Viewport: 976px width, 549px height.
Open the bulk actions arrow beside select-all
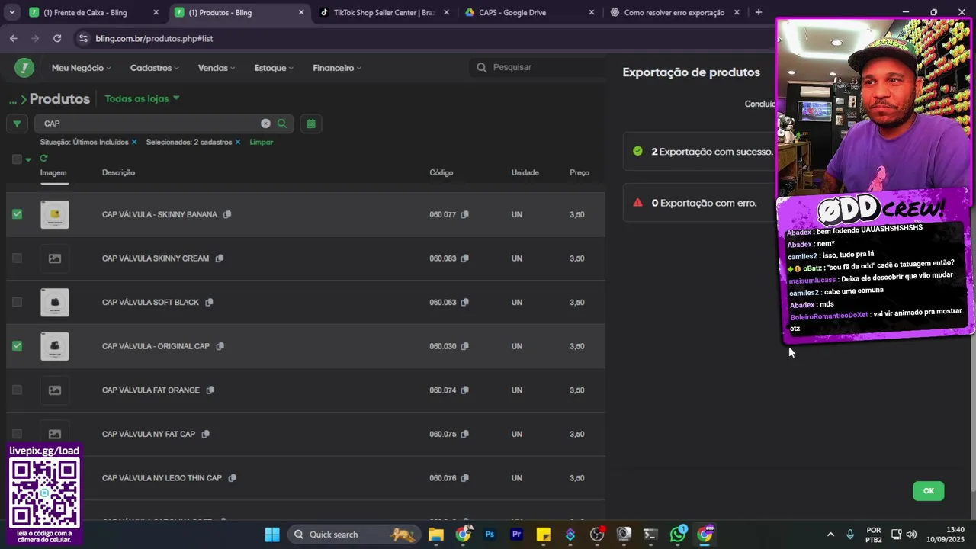[x=28, y=159]
